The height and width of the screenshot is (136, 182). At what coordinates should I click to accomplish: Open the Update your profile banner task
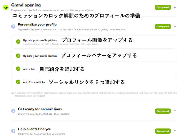pyautogui.click(x=40, y=56)
